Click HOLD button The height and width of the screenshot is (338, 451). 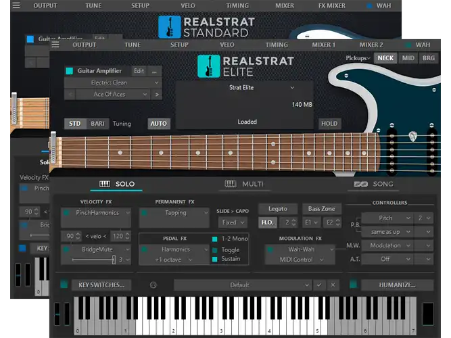coord(329,124)
